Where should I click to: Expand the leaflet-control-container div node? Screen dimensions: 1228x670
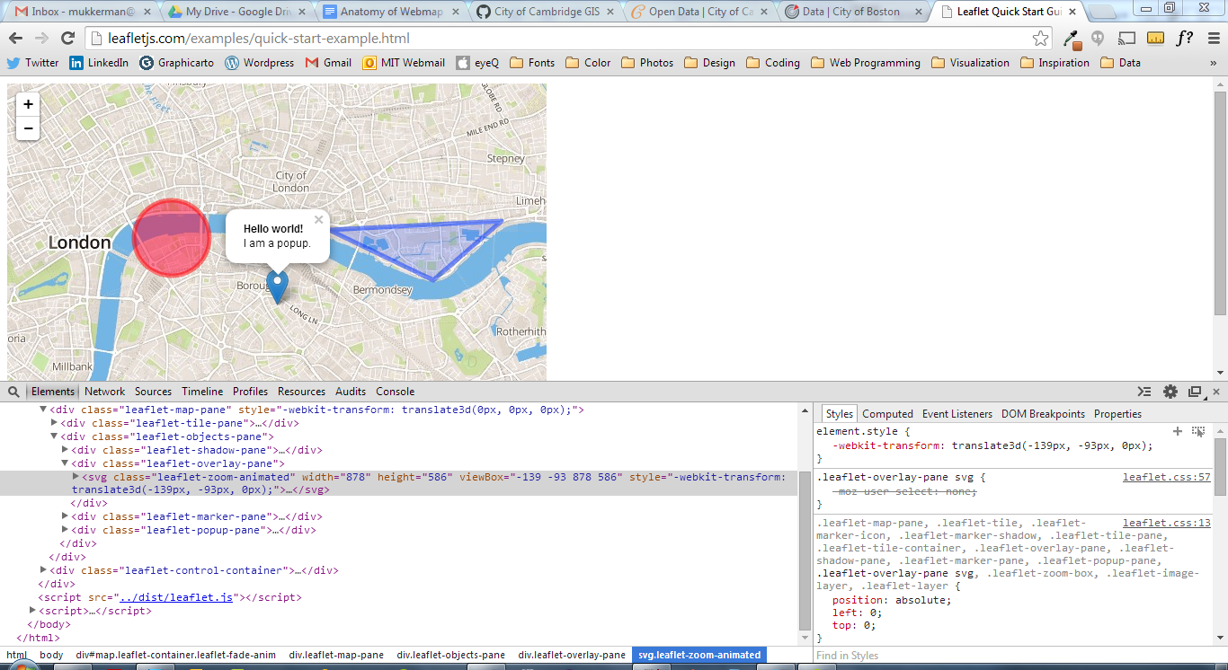tap(43, 570)
